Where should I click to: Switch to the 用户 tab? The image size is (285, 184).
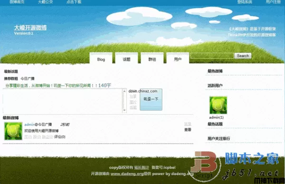click(178, 58)
